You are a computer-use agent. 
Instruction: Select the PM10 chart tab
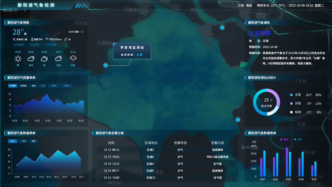click(x=54, y=86)
